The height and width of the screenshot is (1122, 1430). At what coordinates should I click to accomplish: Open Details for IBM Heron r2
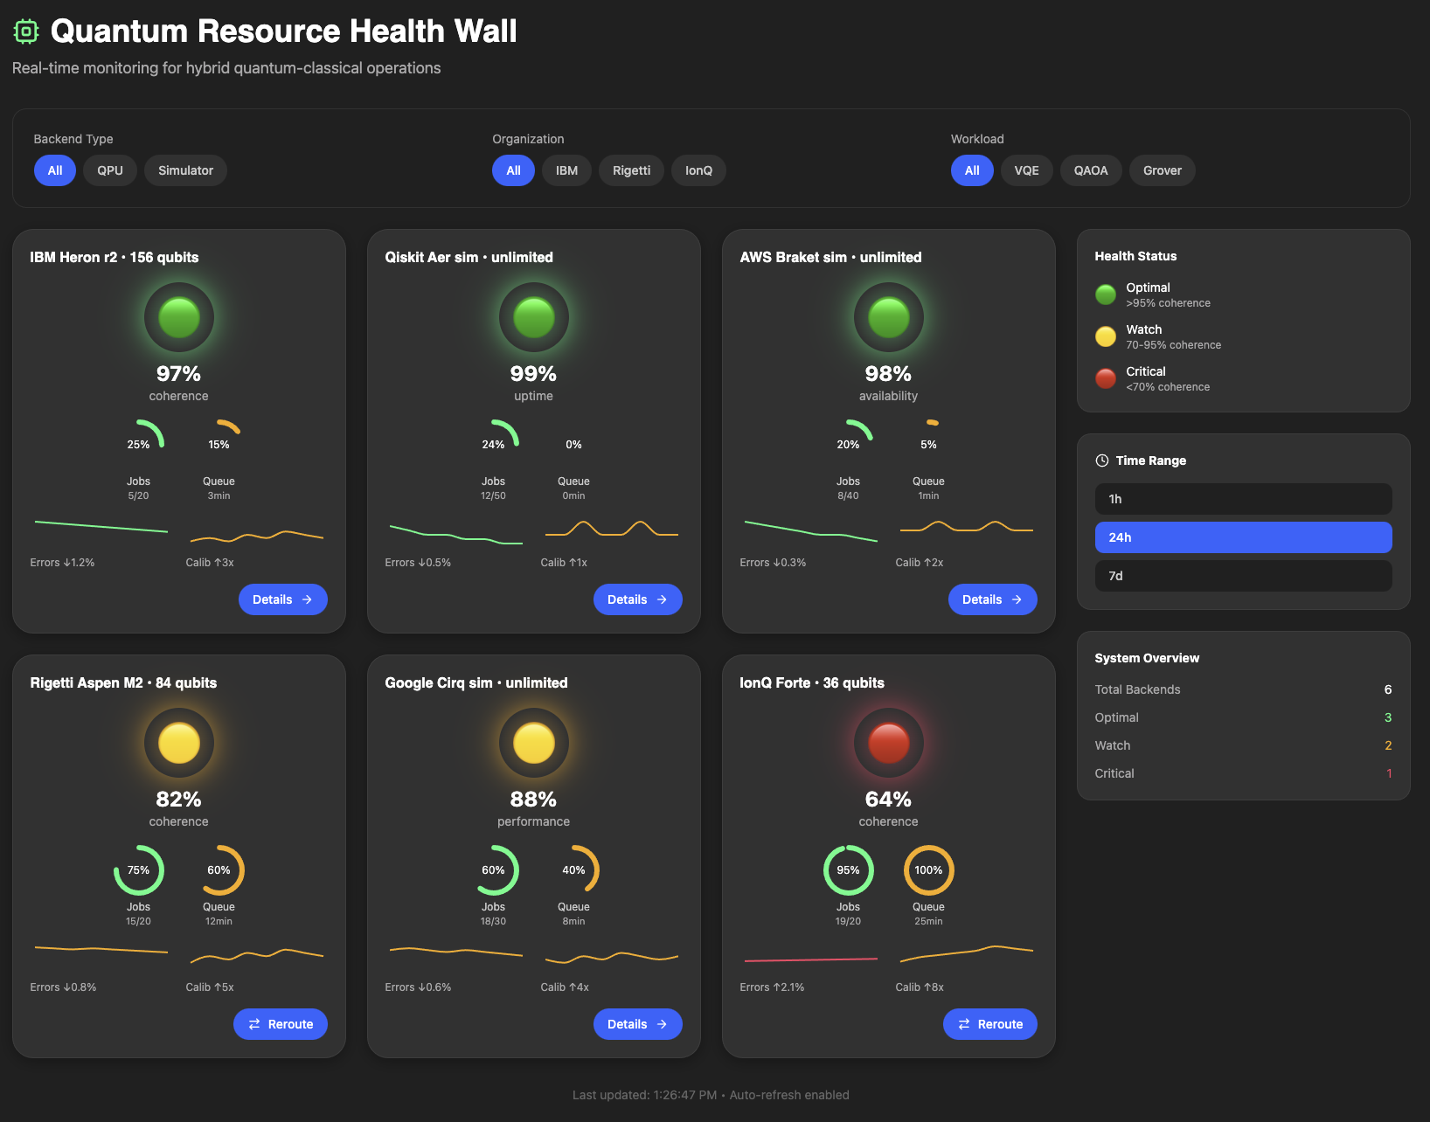click(282, 599)
